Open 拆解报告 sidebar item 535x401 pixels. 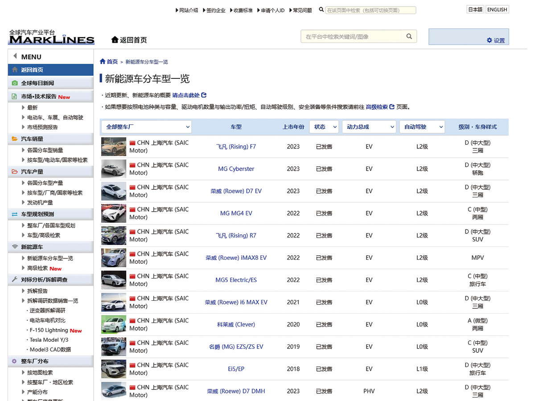coord(37,291)
